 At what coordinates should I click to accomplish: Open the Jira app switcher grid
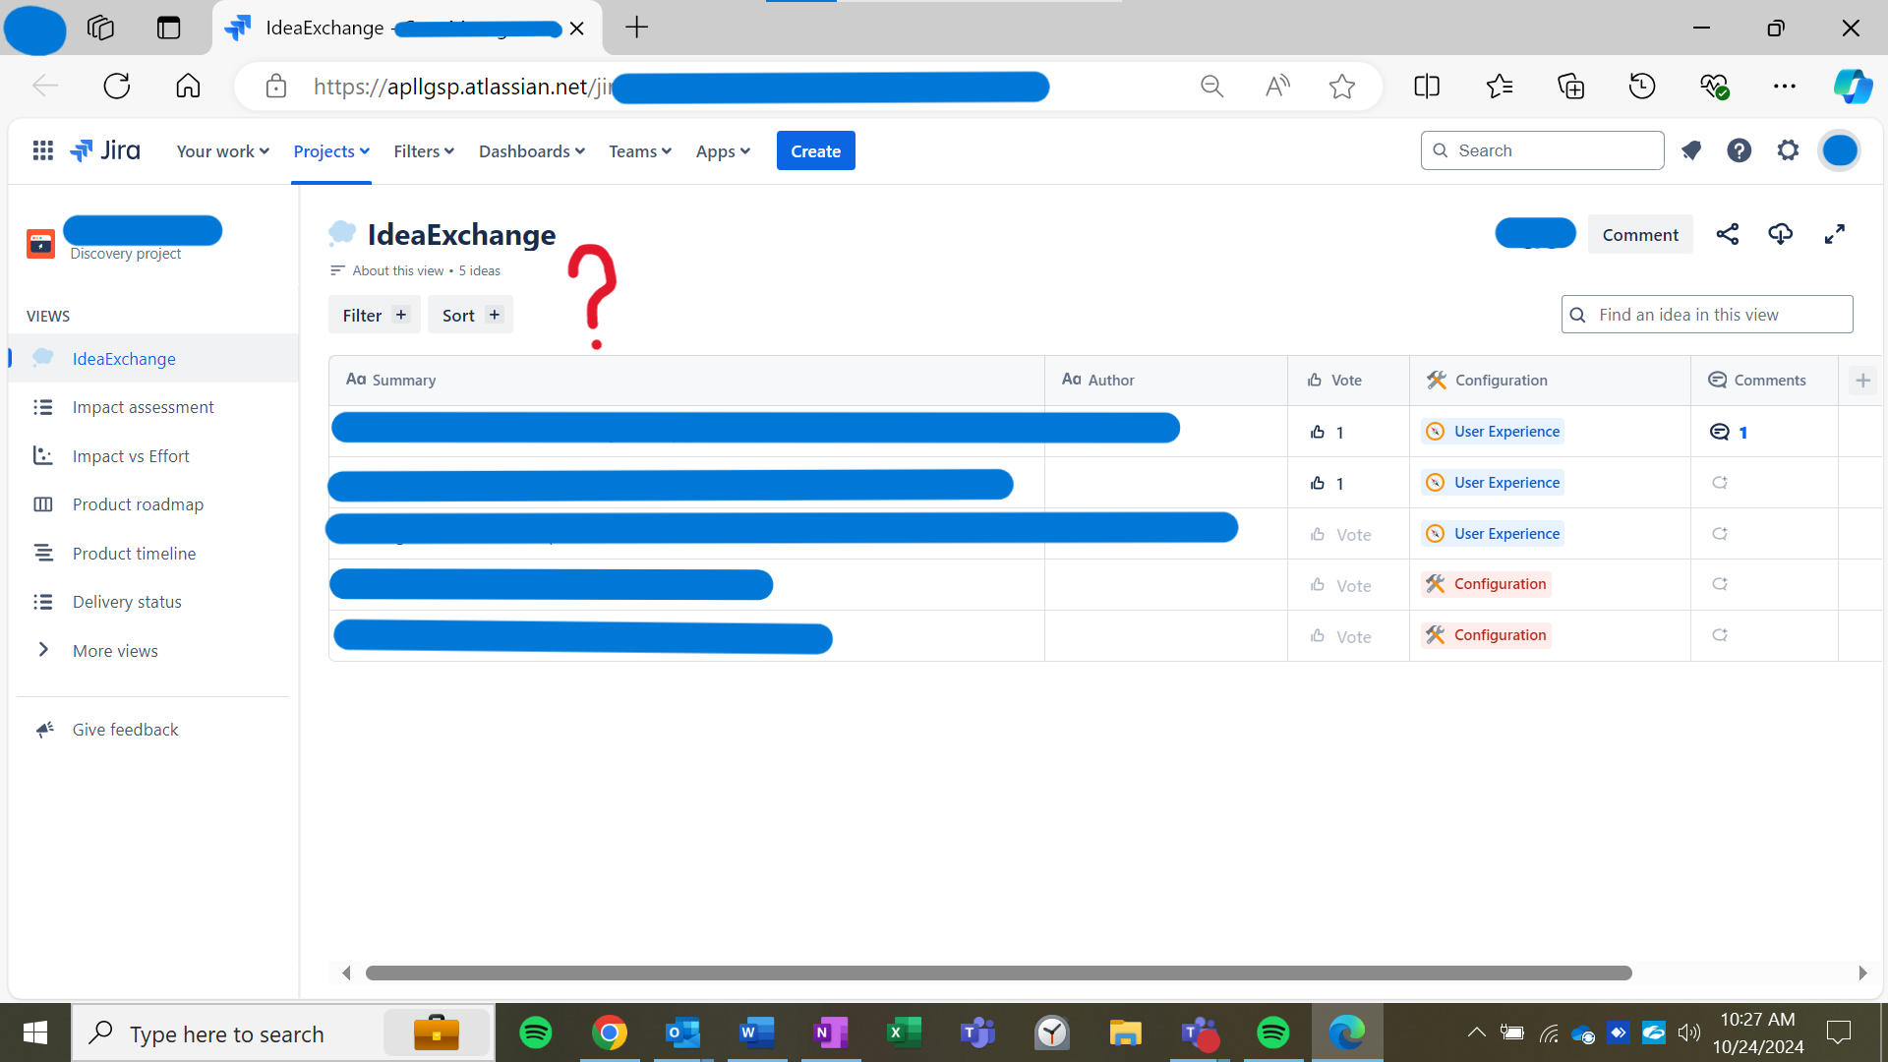(42, 150)
